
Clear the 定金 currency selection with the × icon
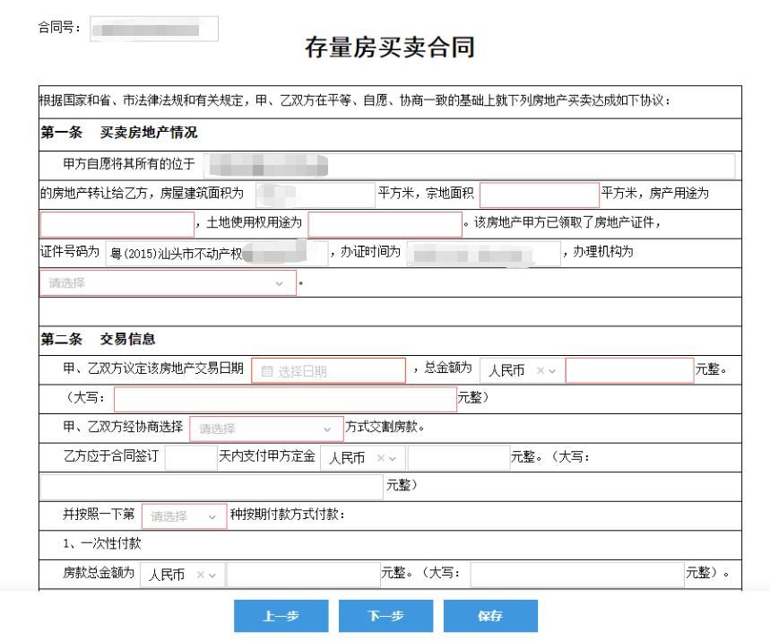tap(383, 457)
